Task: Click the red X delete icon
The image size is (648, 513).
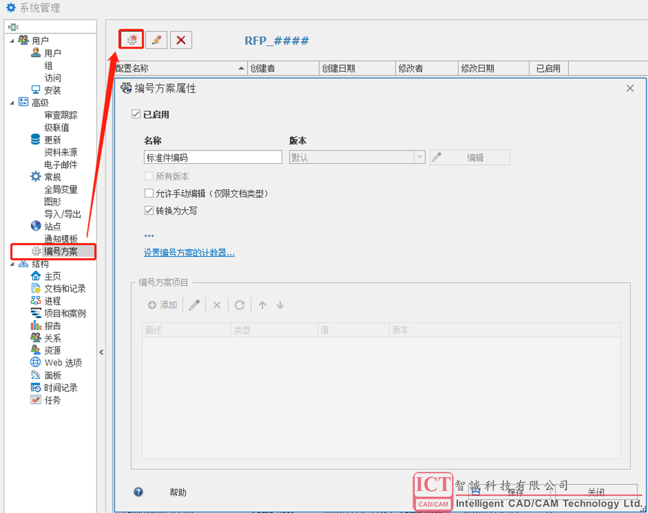Action: pyautogui.click(x=181, y=40)
